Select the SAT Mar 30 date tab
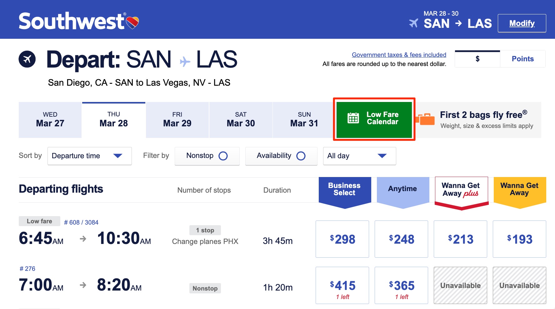The image size is (555, 309). coord(240,120)
